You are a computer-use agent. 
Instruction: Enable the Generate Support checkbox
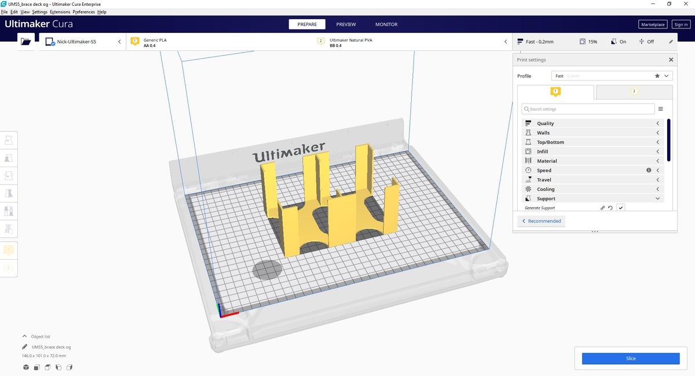point(620,207)
